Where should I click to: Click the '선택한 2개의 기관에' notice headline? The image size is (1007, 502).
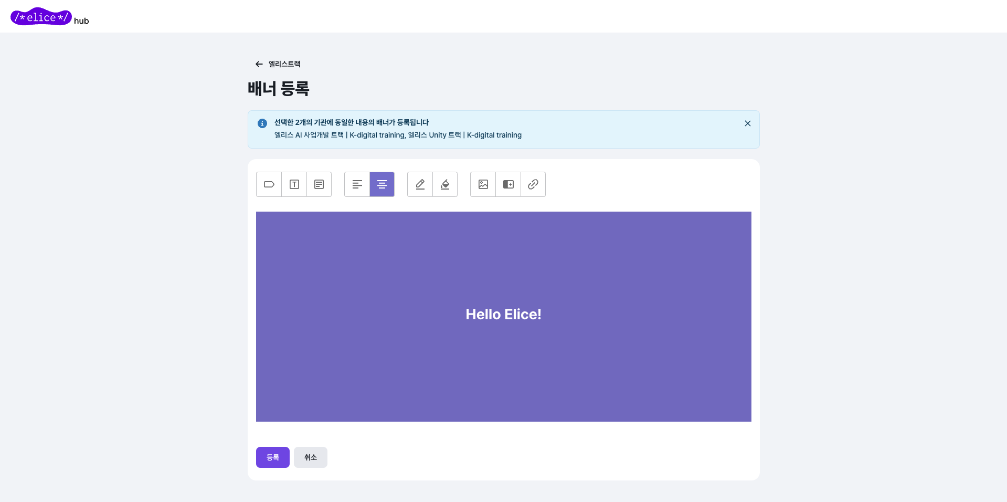[352, 122]
